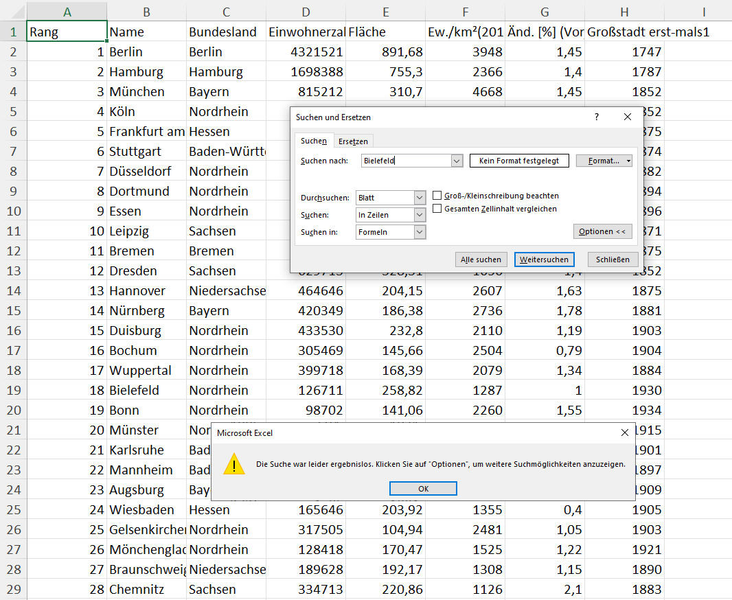
Task: Click the select-all corner of the sheet
Action: click(x=12, y=12)
